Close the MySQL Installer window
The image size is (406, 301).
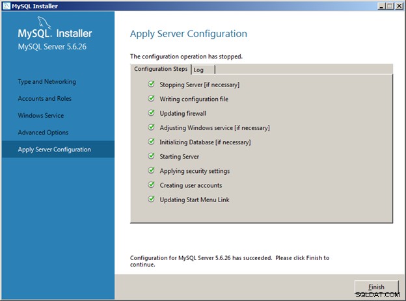tap(399, 6)
